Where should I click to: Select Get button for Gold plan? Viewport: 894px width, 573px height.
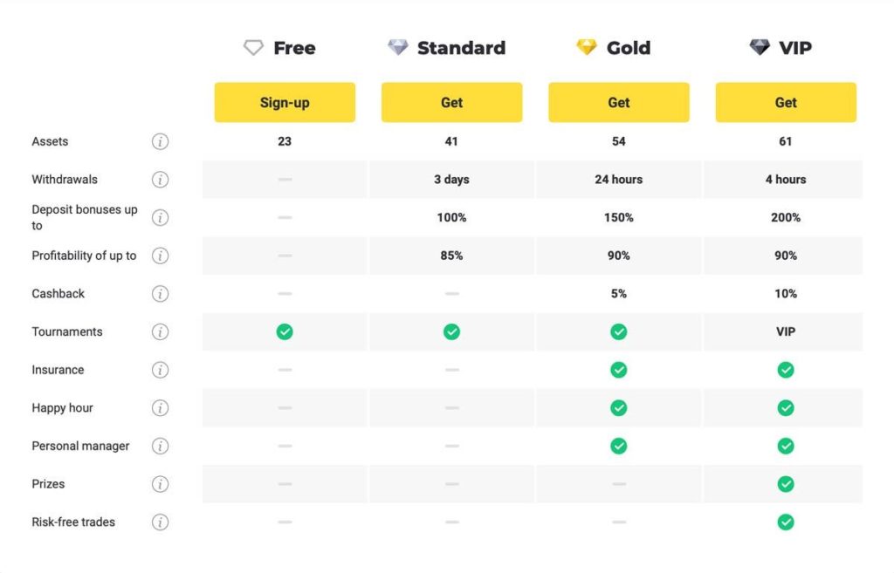pos(619,103)
